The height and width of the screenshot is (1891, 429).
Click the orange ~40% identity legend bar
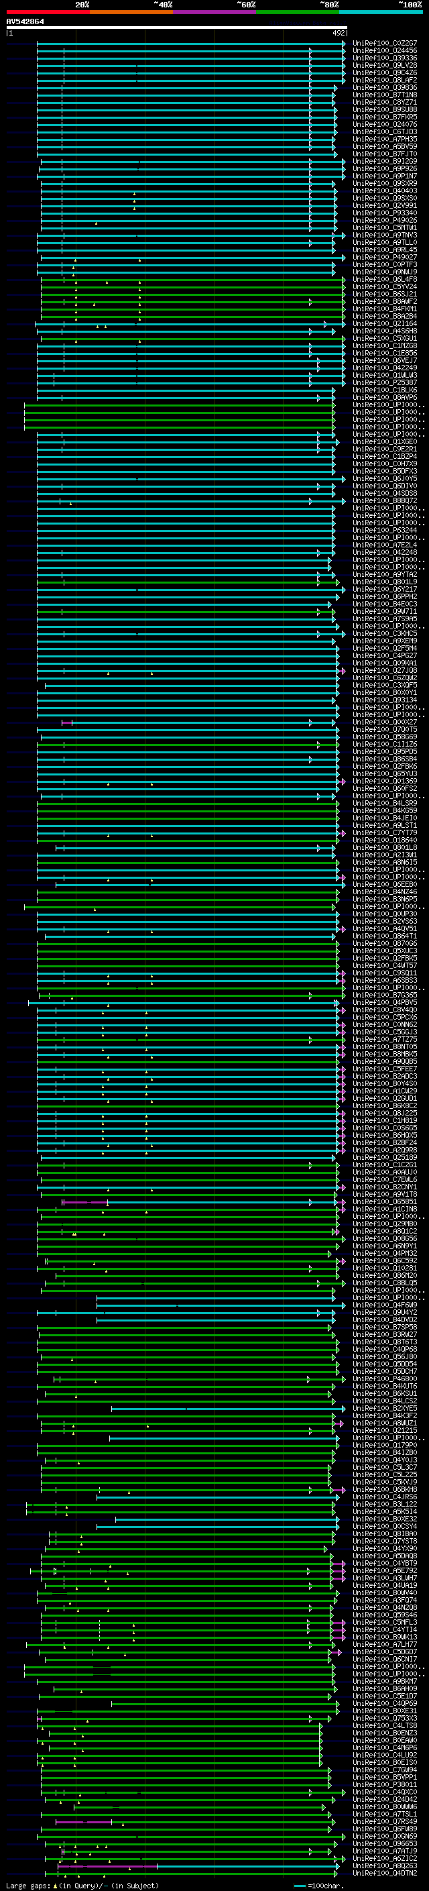pyautogui.click(x=131, y=12)
